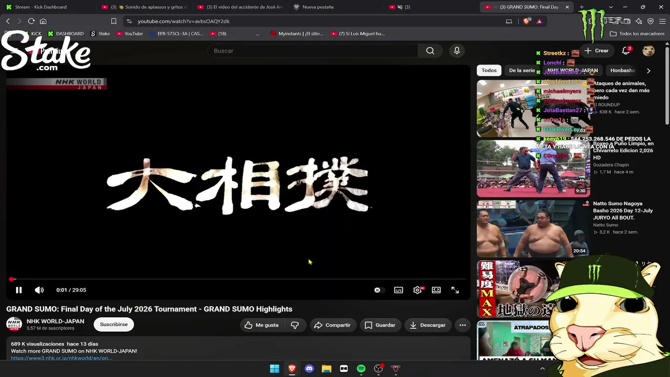Follow the nhk.or.jp description link

[x=61, y=358]
